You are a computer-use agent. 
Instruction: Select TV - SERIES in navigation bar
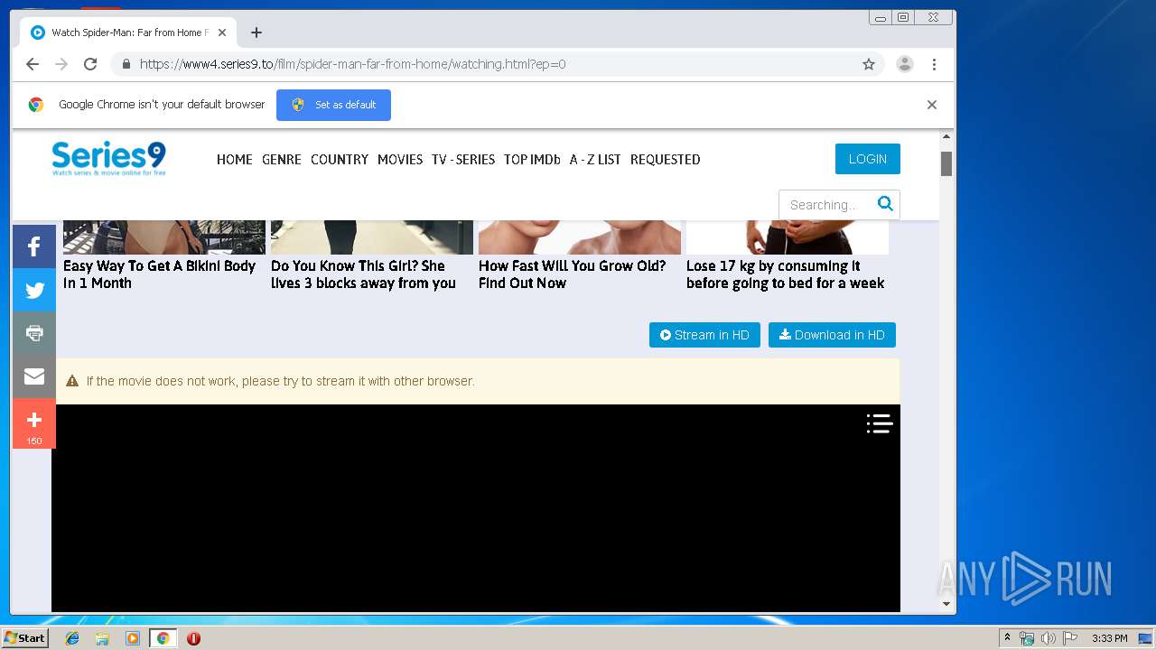click(463, 159)
